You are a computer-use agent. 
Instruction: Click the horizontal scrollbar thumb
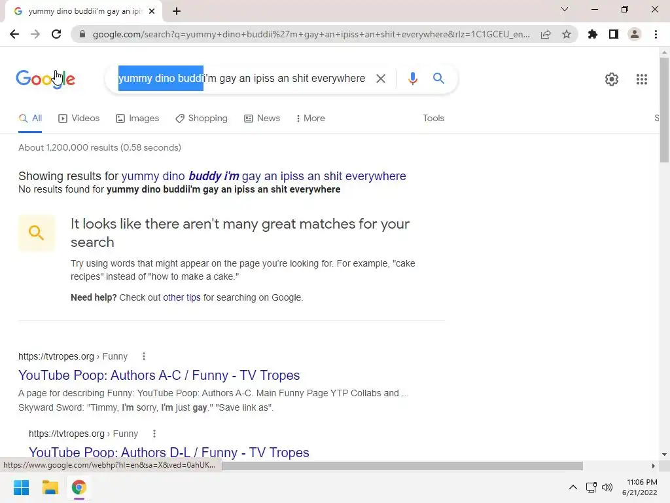coord(402,466)
